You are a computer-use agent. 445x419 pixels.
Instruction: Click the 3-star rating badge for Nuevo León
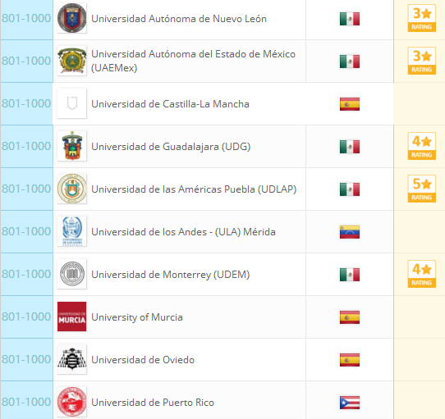422,18
